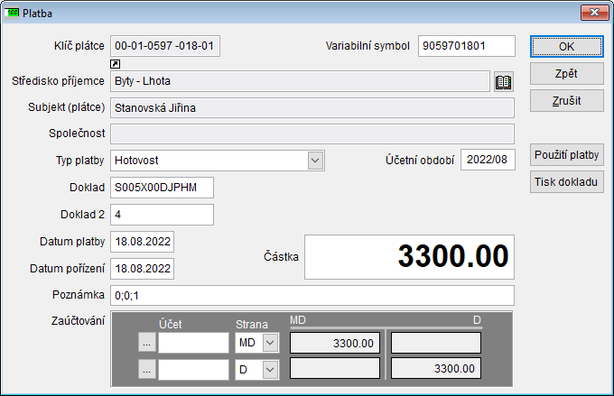Print receipt via Tisk dokladu
This screenshot has width=614, height=396.
(x=566, y=182)
